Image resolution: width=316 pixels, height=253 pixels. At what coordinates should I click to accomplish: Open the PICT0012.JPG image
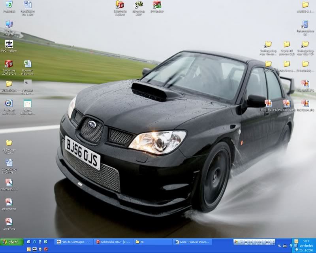pyautogui.click(x=268, y=106)
